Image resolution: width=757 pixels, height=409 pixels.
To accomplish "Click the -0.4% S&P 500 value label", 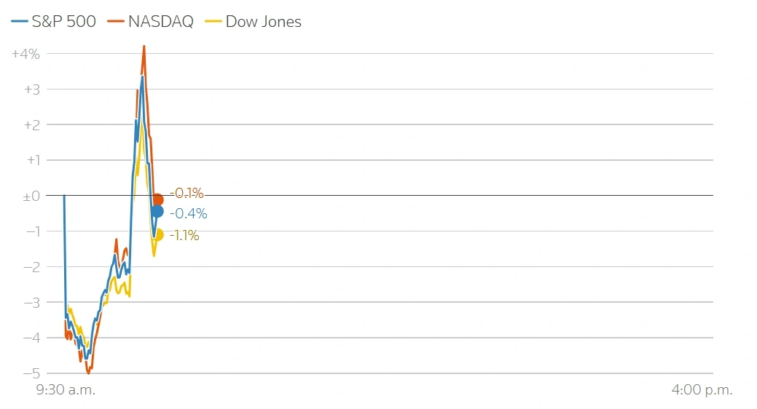I will tap(188, 214).
